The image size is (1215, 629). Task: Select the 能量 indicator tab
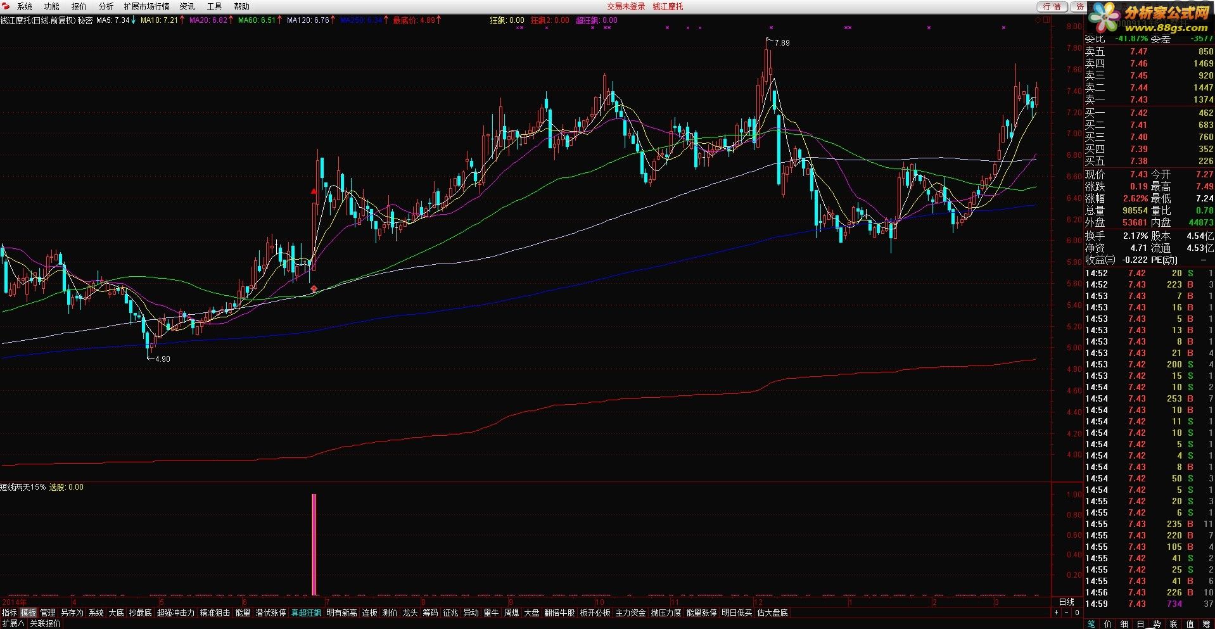243,613
